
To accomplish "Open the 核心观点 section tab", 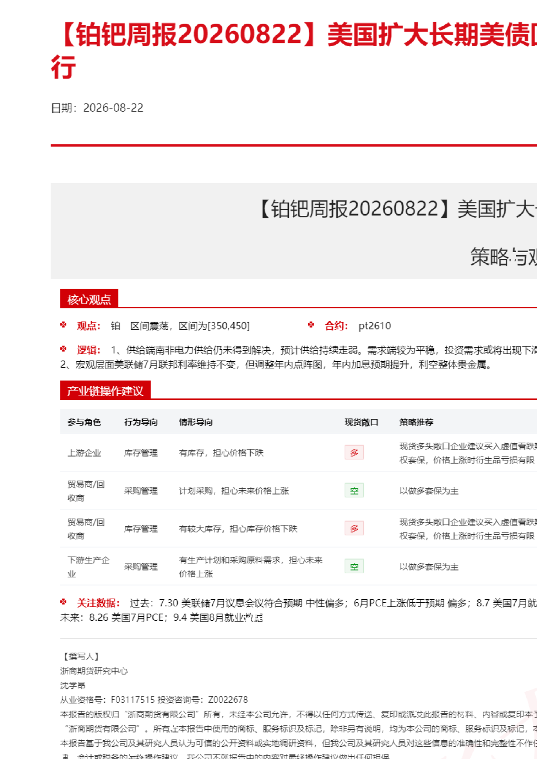I will tap(89, 300).
